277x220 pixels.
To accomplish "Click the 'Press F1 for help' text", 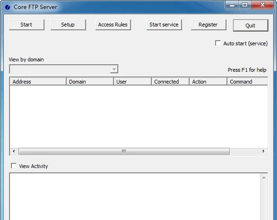I will click(x=247, y=70).
